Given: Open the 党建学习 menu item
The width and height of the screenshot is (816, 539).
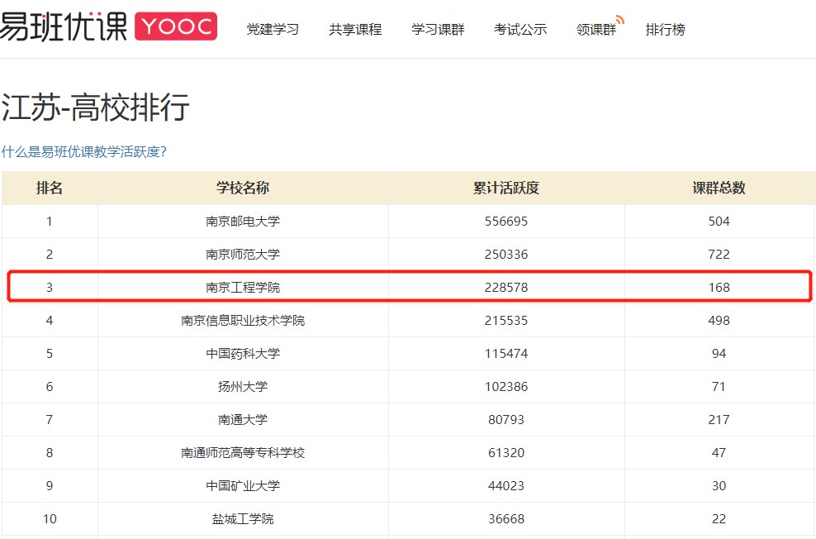Looking at the screenshot, I should point(273,30).
